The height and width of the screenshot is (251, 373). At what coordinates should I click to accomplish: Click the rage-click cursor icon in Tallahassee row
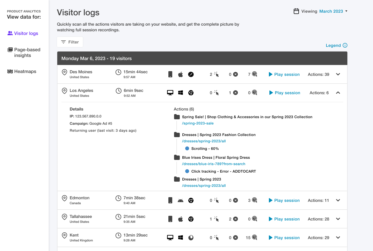click(x=217, y=219)
